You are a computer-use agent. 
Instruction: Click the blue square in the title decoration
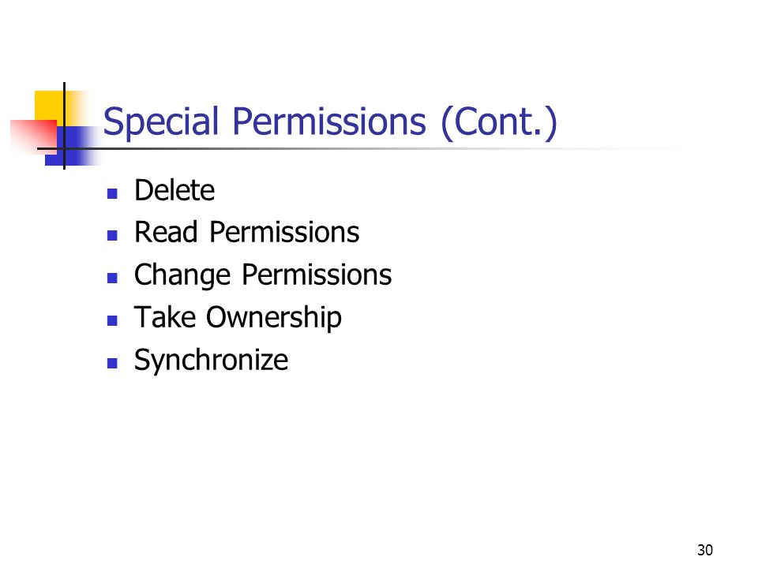coord(73,146)
